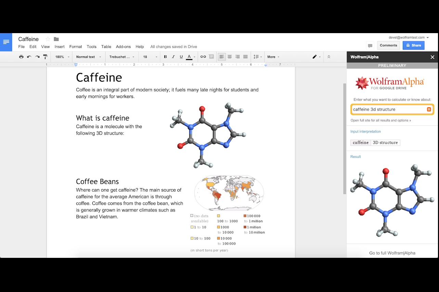Close the Wolfram|Alpha sidebar
Viewport: 439px width, 292px height.
pos(432,57)
